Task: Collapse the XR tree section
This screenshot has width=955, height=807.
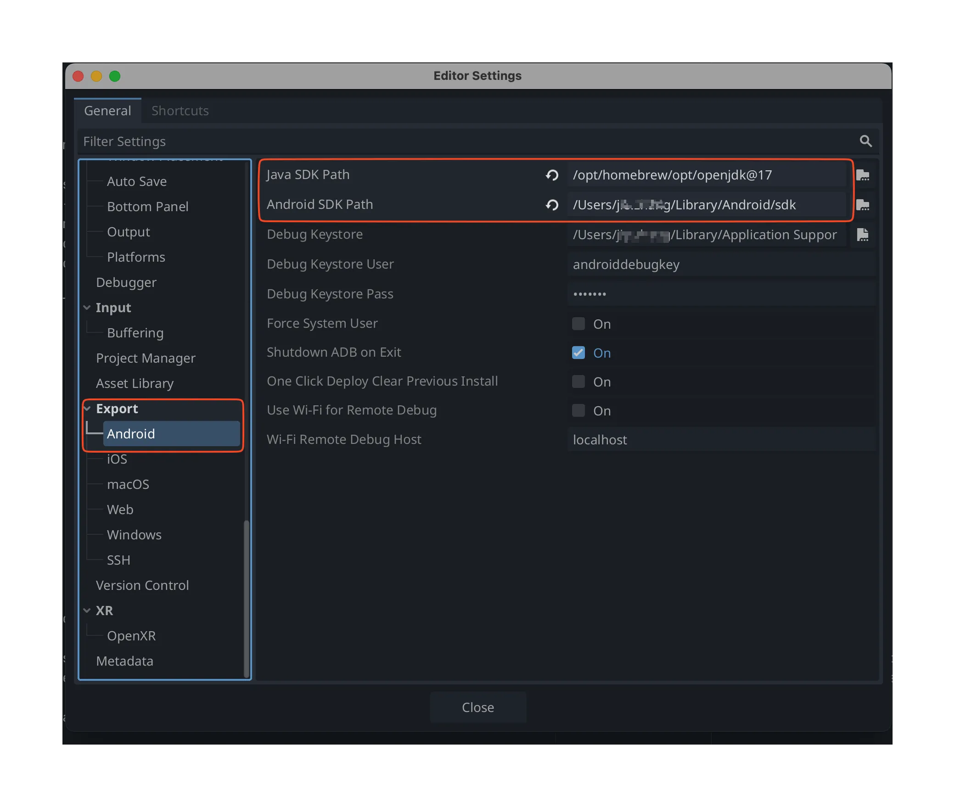Action: point(87,611)
